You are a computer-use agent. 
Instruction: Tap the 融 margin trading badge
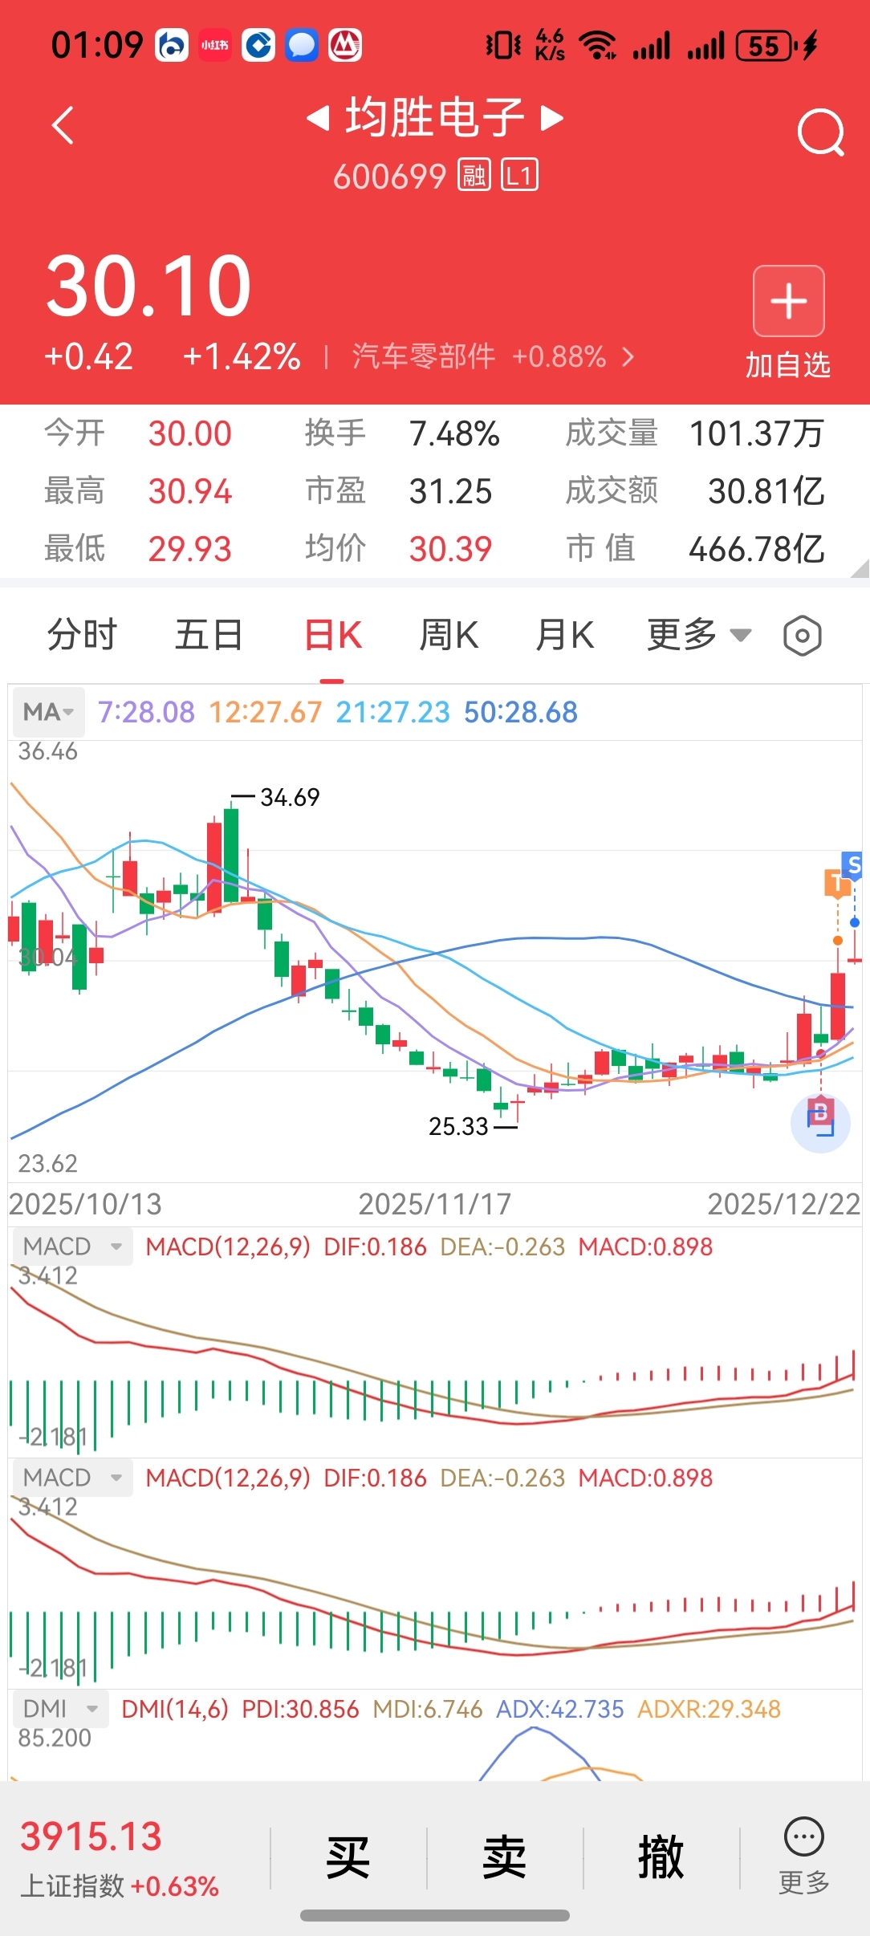point(474,175)
